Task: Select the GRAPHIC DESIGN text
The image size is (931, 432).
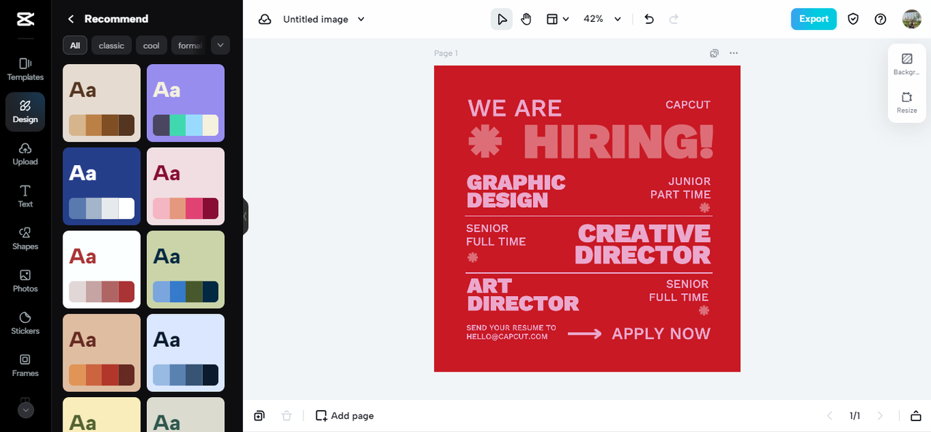Action: click(x=516, y=191)
